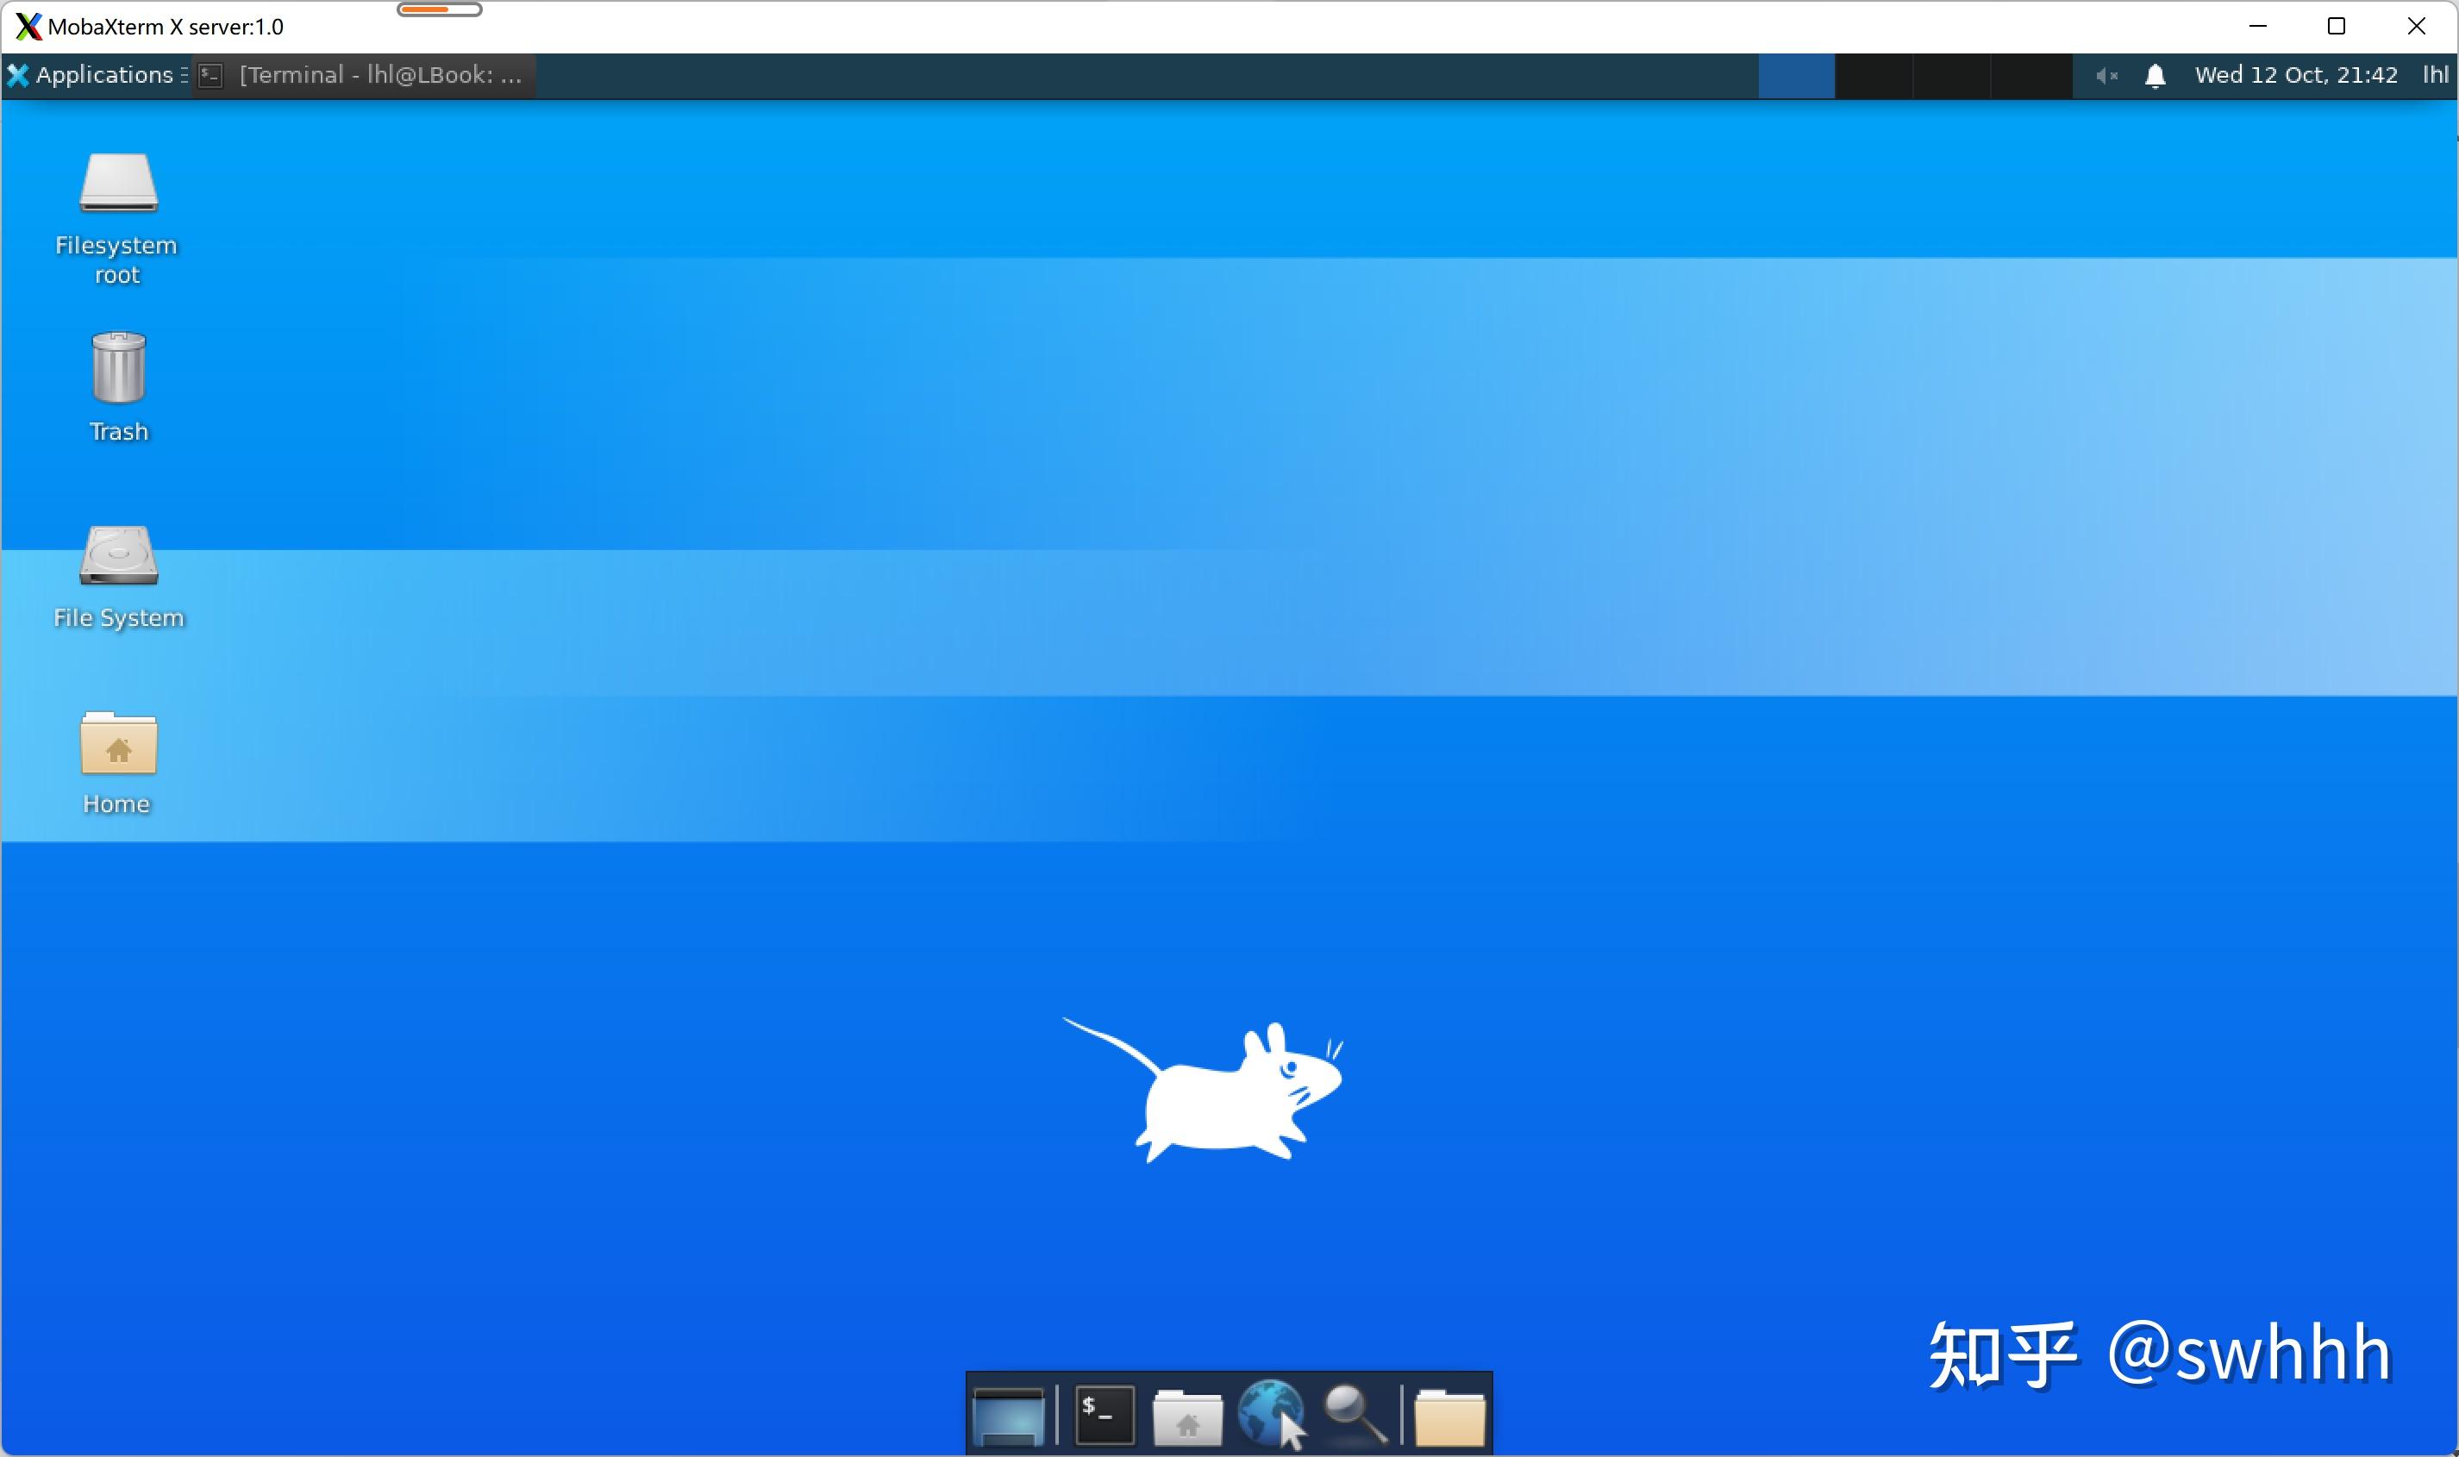
Task: Open the Application Finder magnifier icon
Action: (1355, 1414)
